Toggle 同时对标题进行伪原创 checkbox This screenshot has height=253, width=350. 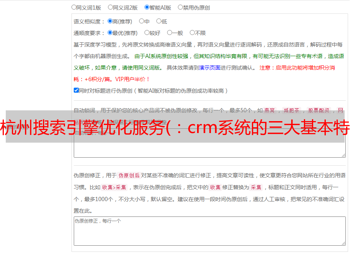tap(76, 90)
